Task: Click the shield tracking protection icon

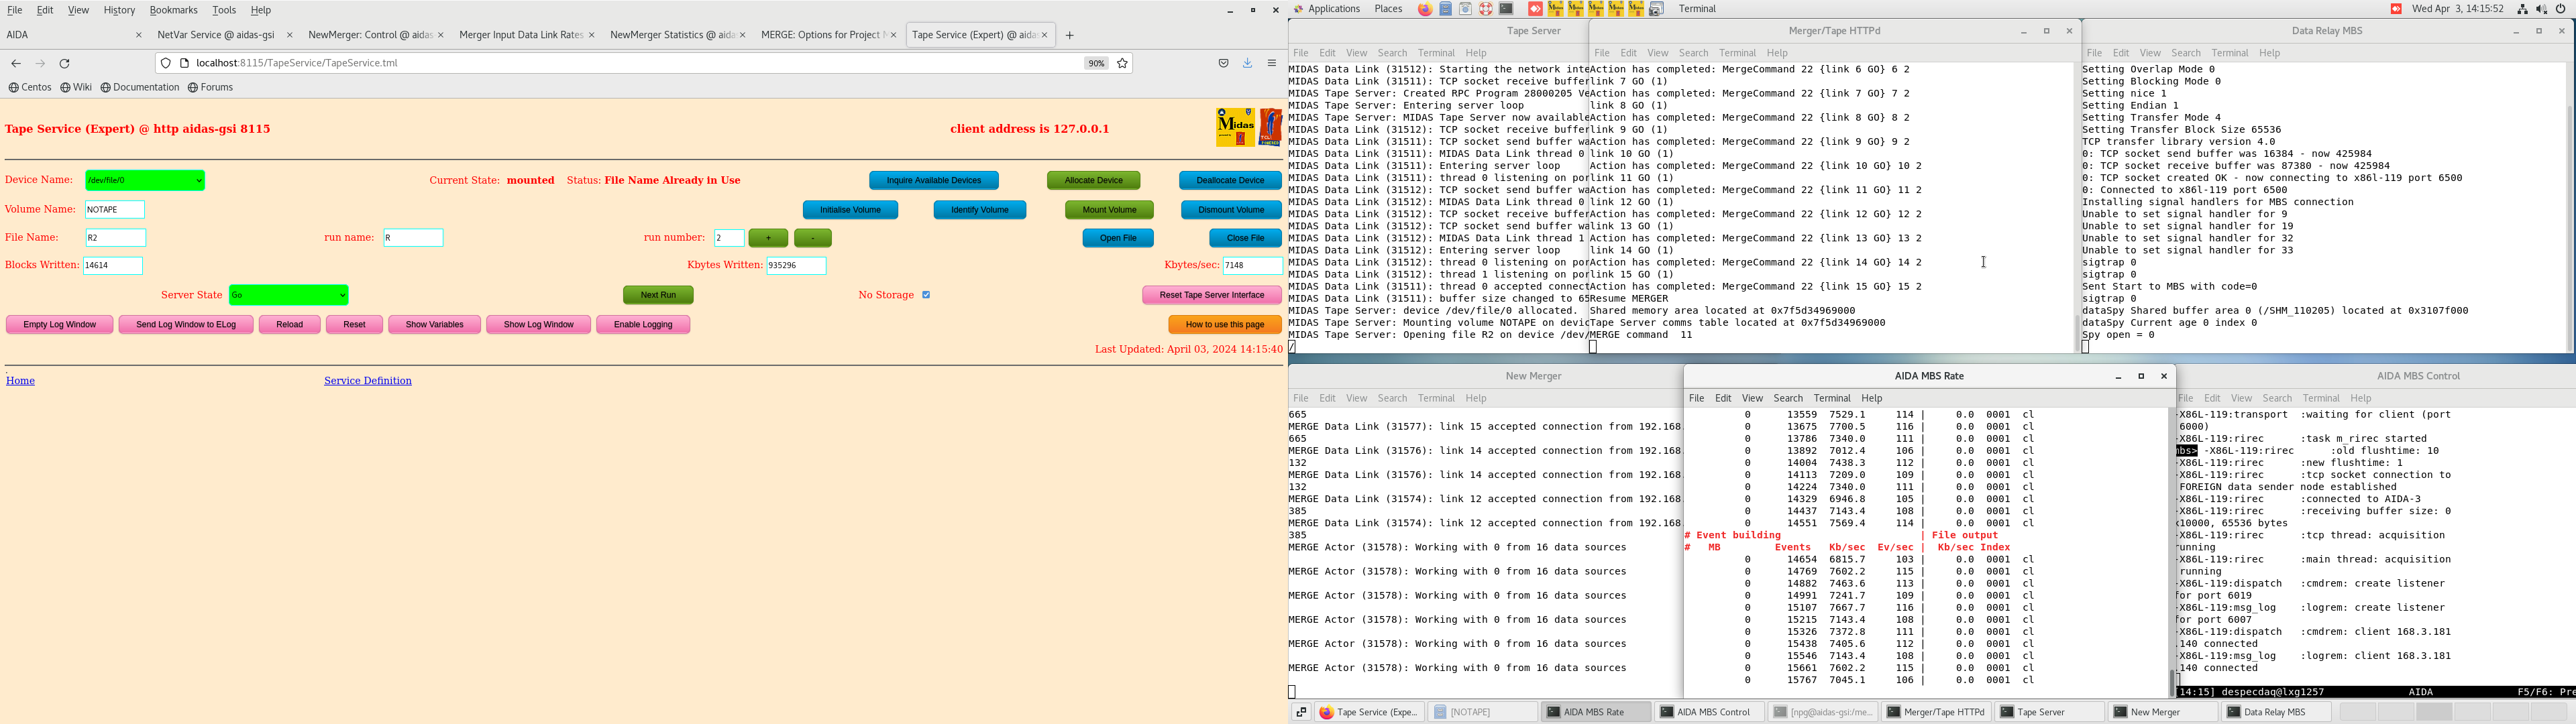Action: tap(166, 63)
